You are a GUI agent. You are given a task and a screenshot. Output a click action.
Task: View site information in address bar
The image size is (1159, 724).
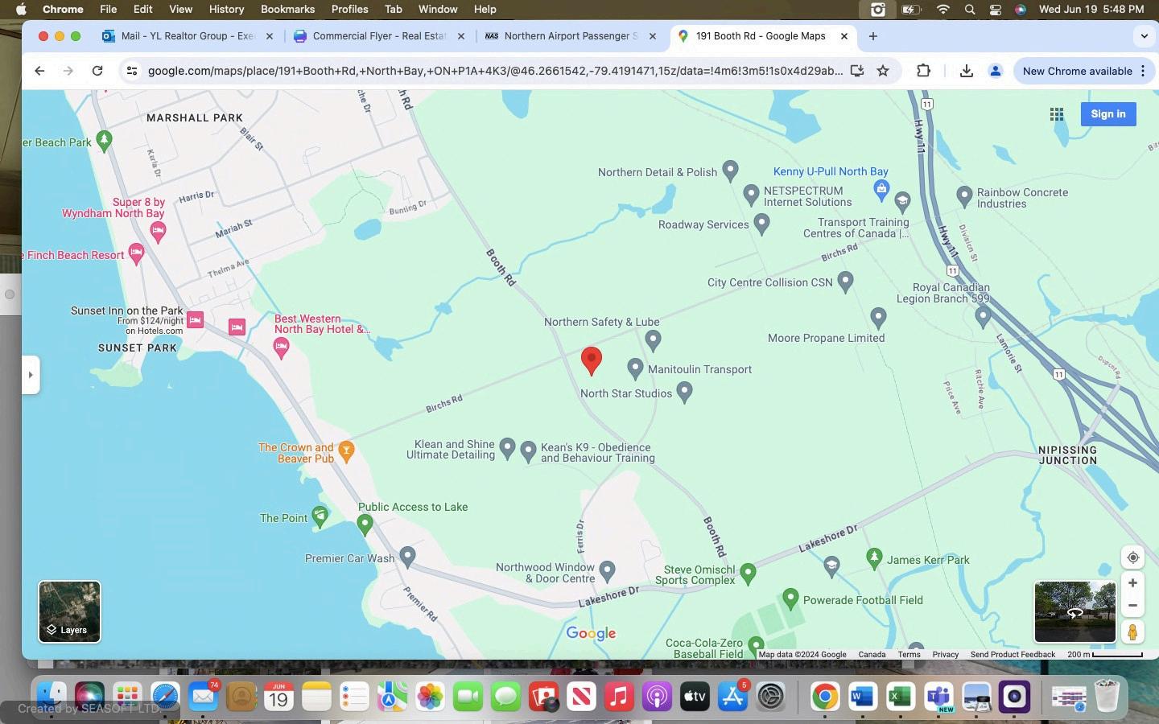coord(132,71)
